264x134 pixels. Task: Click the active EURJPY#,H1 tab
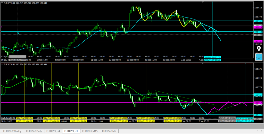coord(71,131)
